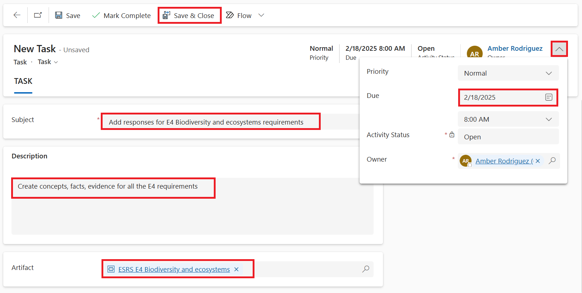This screenshot has width=582, height=293.
Task: Click the Normal priority value in header
Action: (x=321, y=48)
